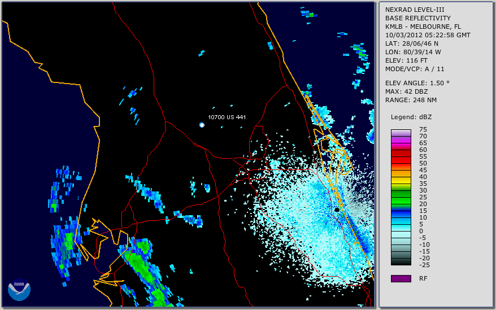Click the timestamp '10/03/2012 05:22:58 GMT'
Screen dimensions: 496x310
(x=428, y=35)
